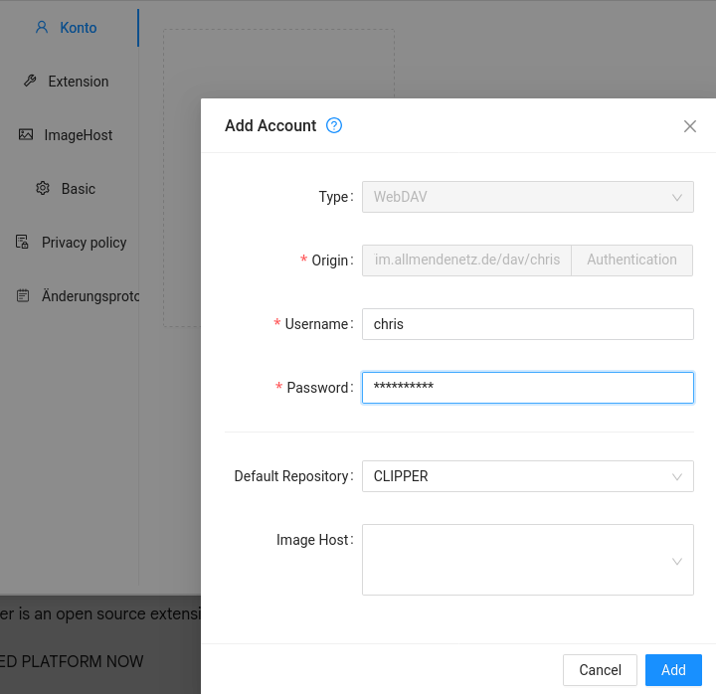Expand the Default Repository dropdown

[527, 476]
